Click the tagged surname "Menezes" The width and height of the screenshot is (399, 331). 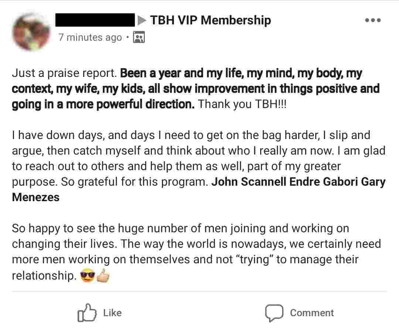pyautogui.click(x=35, y=197)
